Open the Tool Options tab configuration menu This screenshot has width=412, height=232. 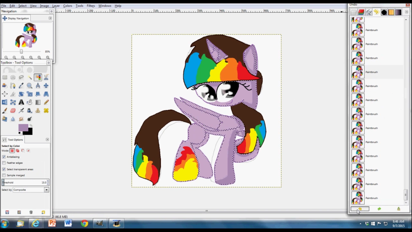(x=47, y=140)
